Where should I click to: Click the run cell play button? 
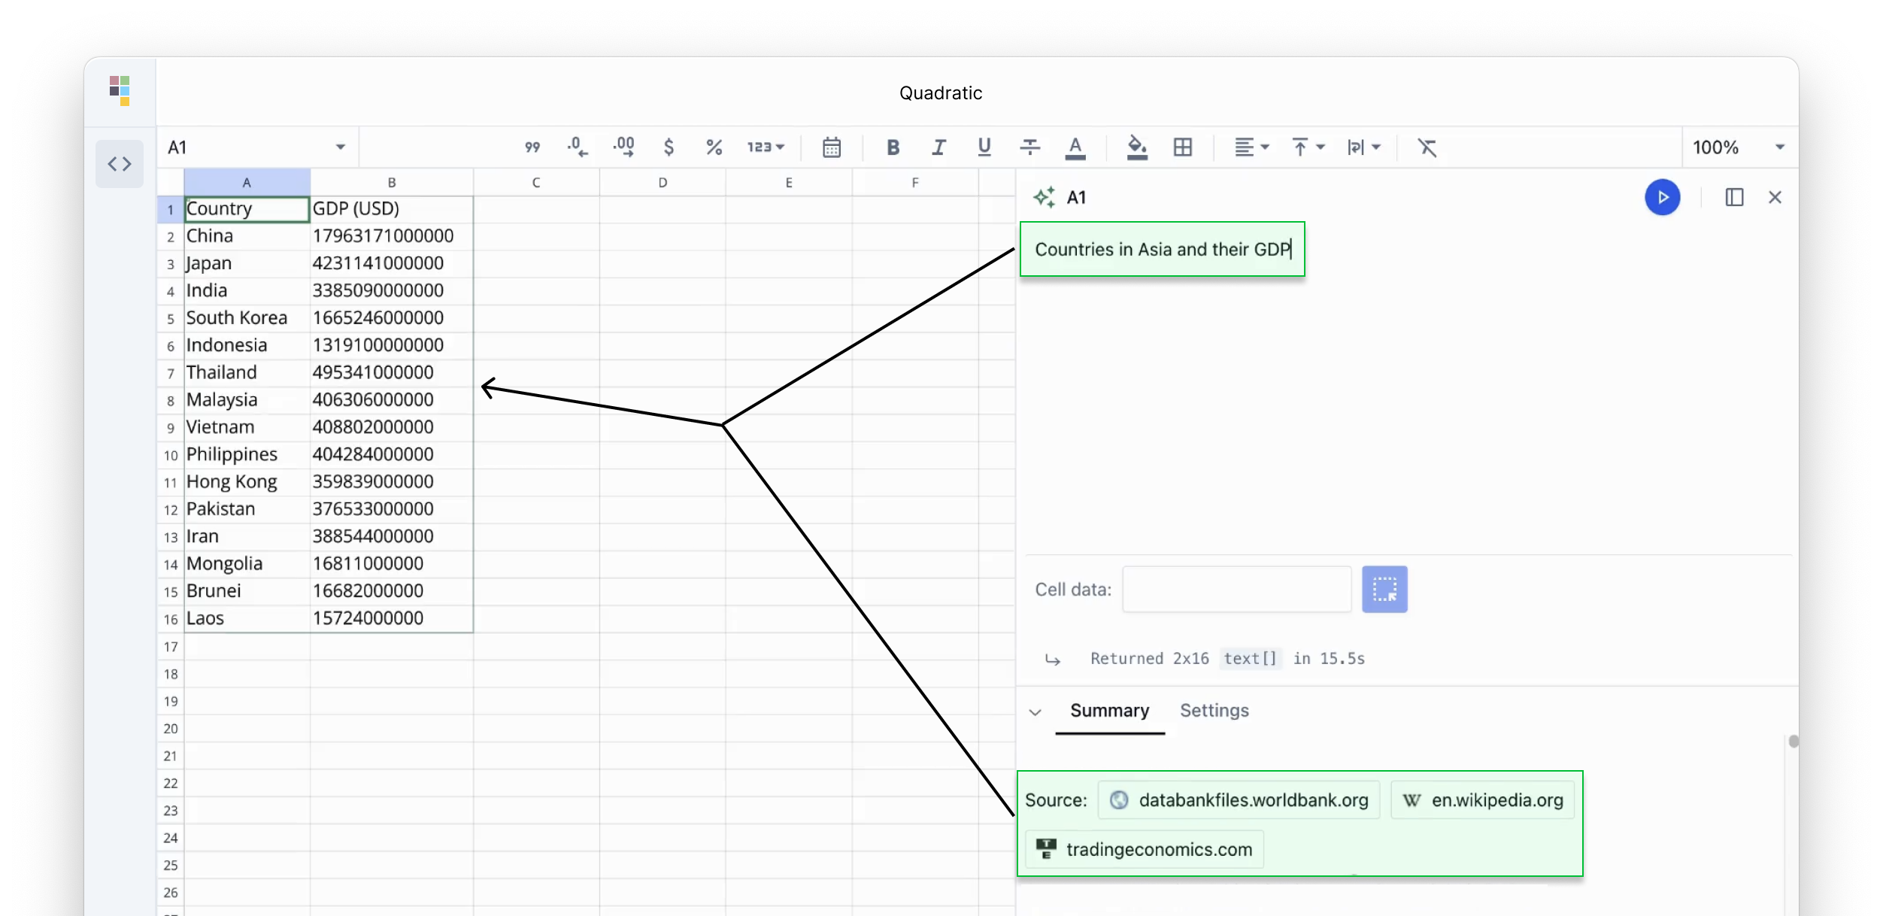pos(1663,196)
